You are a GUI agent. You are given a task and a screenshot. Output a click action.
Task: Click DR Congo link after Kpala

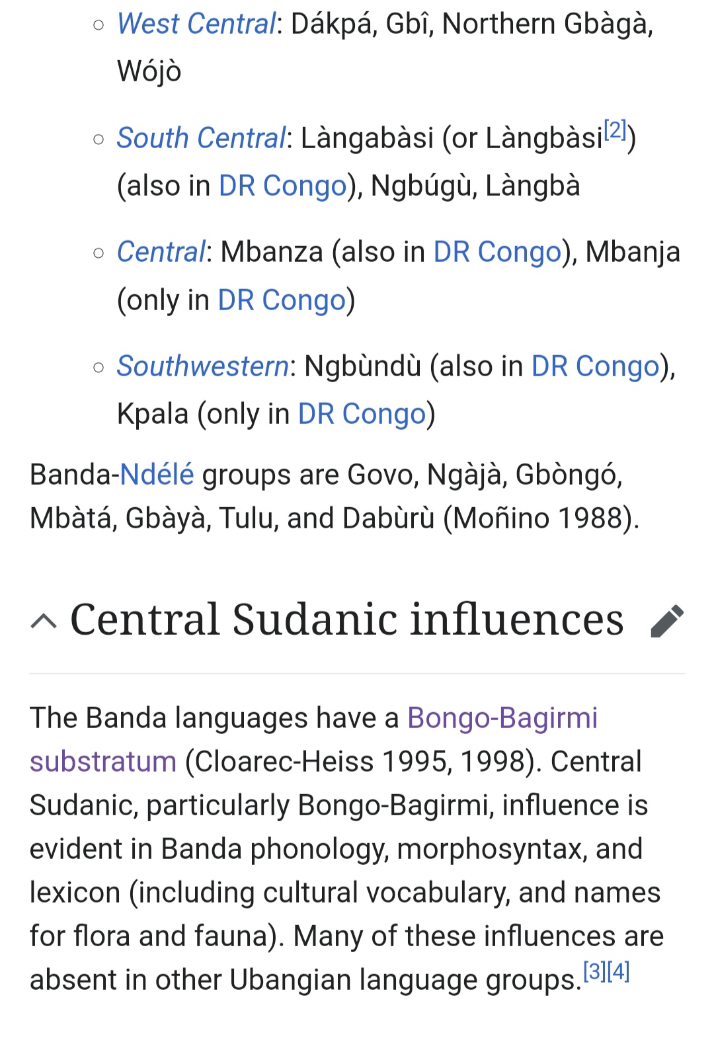(362, 414)
